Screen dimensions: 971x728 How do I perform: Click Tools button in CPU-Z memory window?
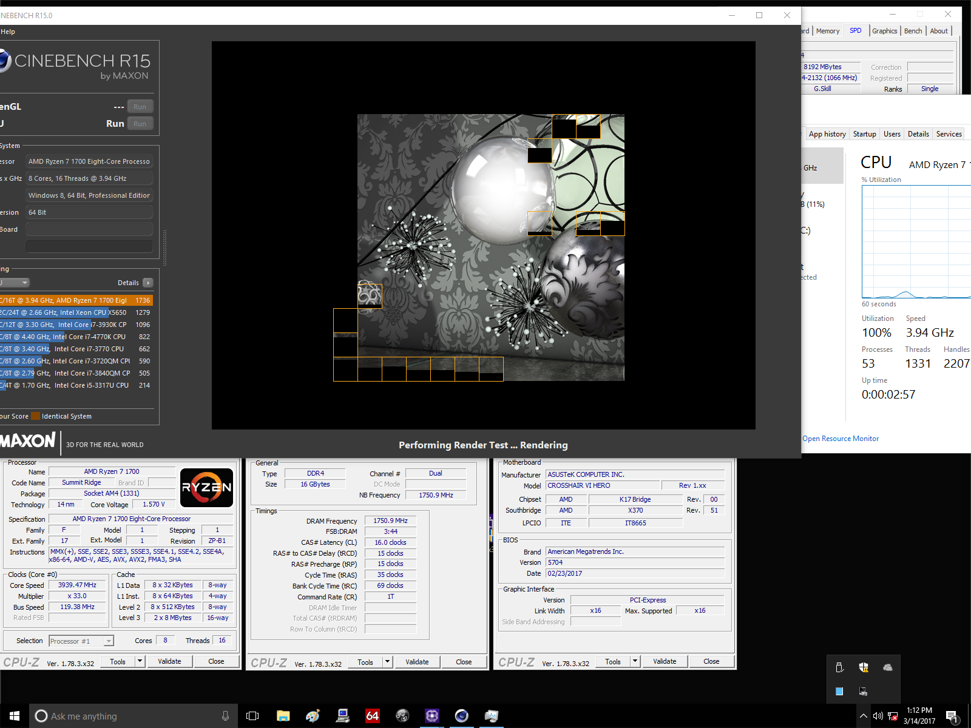click(x=365, y=662)
